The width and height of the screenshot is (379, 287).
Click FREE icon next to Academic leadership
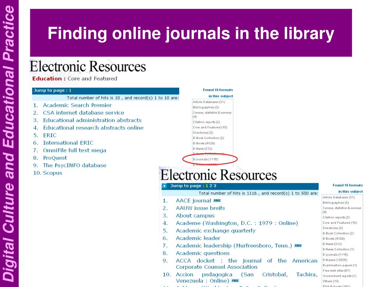pyautogui.click(x=298, y=246)
